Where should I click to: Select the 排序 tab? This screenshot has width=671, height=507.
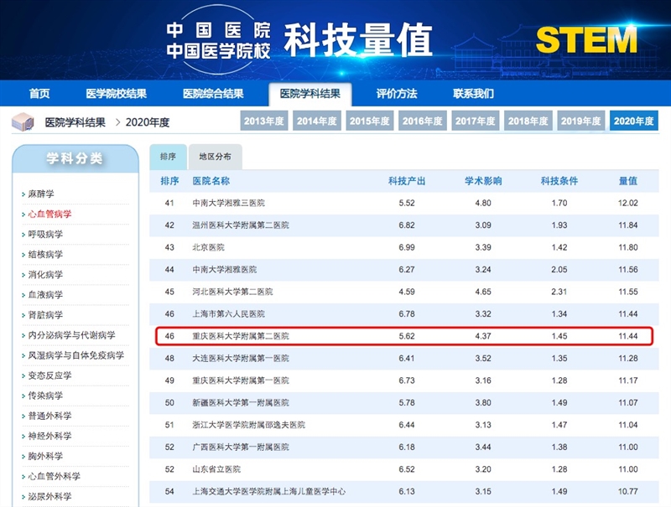(168, 157)
